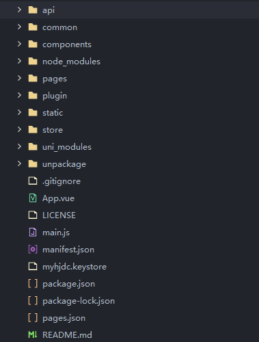
Task: Open the LICENSE file
Action: [x=129, y=215]
